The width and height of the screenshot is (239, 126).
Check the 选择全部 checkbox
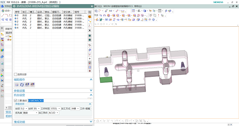(x=15, y=74)
